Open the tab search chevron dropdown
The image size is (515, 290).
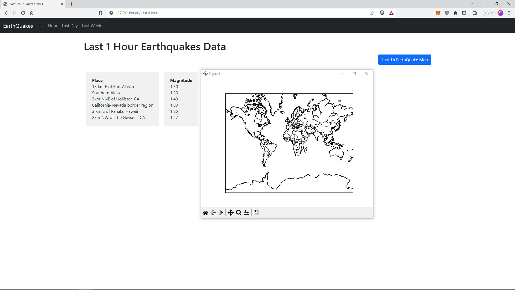(472, 4)
